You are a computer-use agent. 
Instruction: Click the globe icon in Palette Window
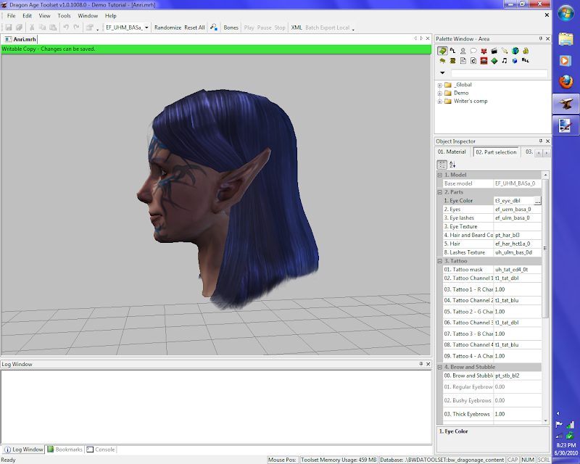514,51
